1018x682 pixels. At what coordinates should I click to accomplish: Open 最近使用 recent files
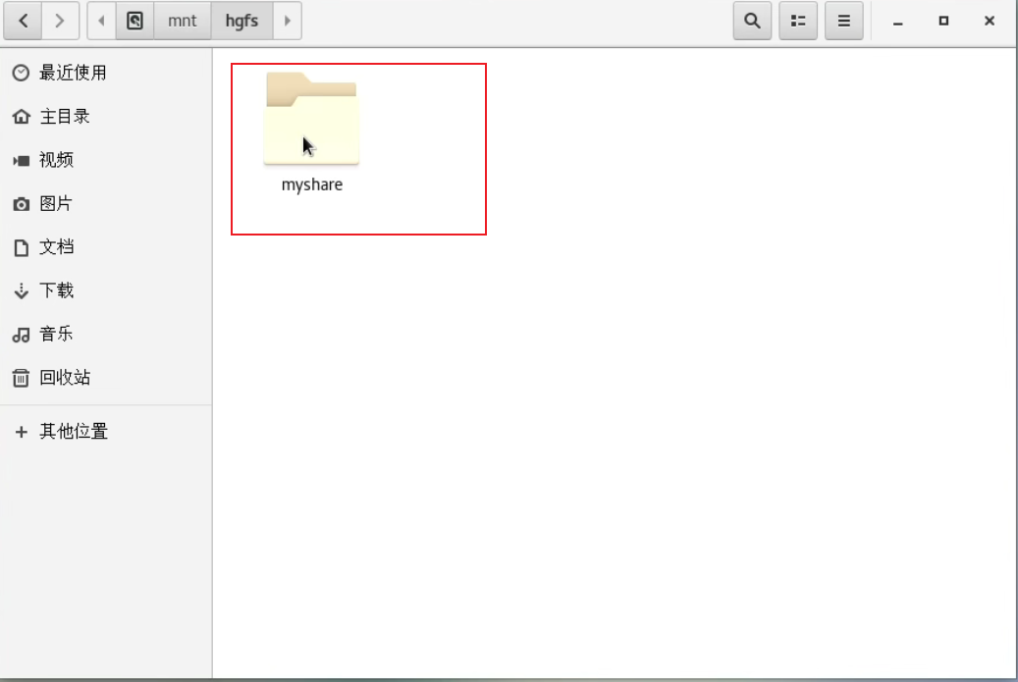(x=106, y=73)
